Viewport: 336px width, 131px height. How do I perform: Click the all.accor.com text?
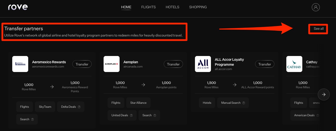coord(223,69)
